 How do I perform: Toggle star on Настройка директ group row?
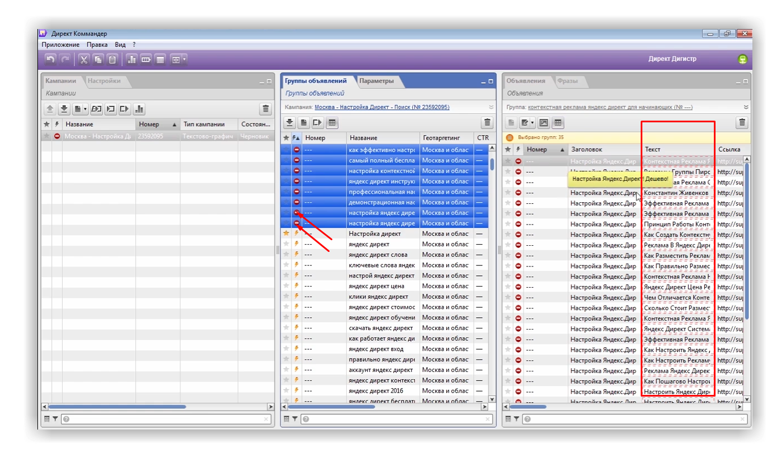[286, 233]
